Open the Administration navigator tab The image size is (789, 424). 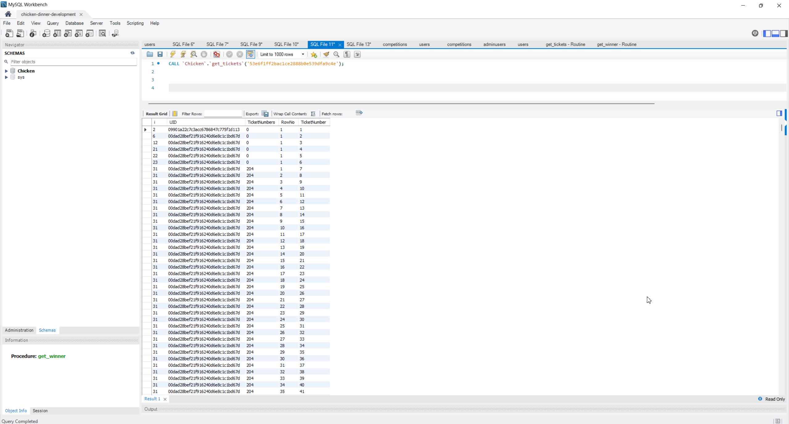(19, 330)
